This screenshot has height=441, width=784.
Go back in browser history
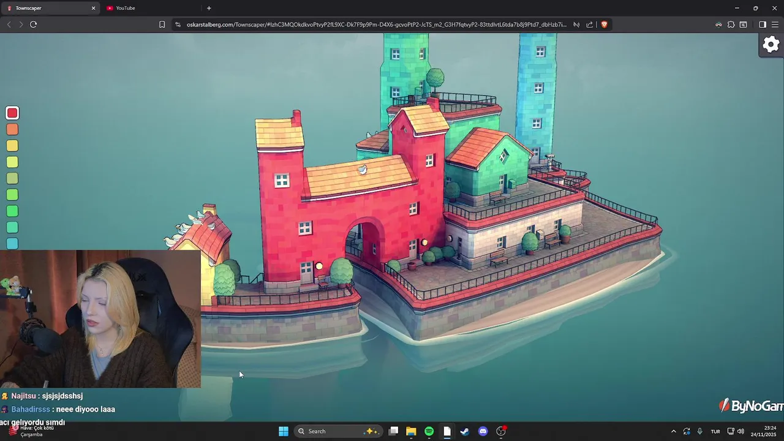tap(9, 24)
